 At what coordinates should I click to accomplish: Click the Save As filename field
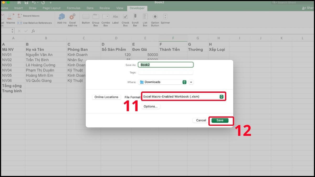click(166, 65)
